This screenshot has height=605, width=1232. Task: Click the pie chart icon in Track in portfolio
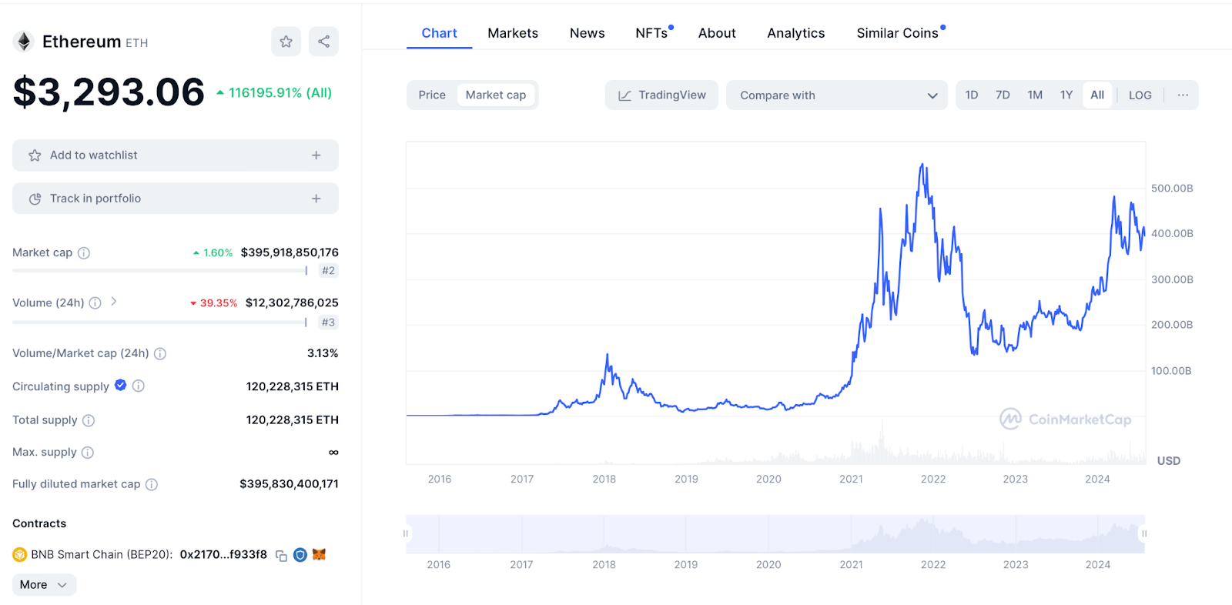35,199
